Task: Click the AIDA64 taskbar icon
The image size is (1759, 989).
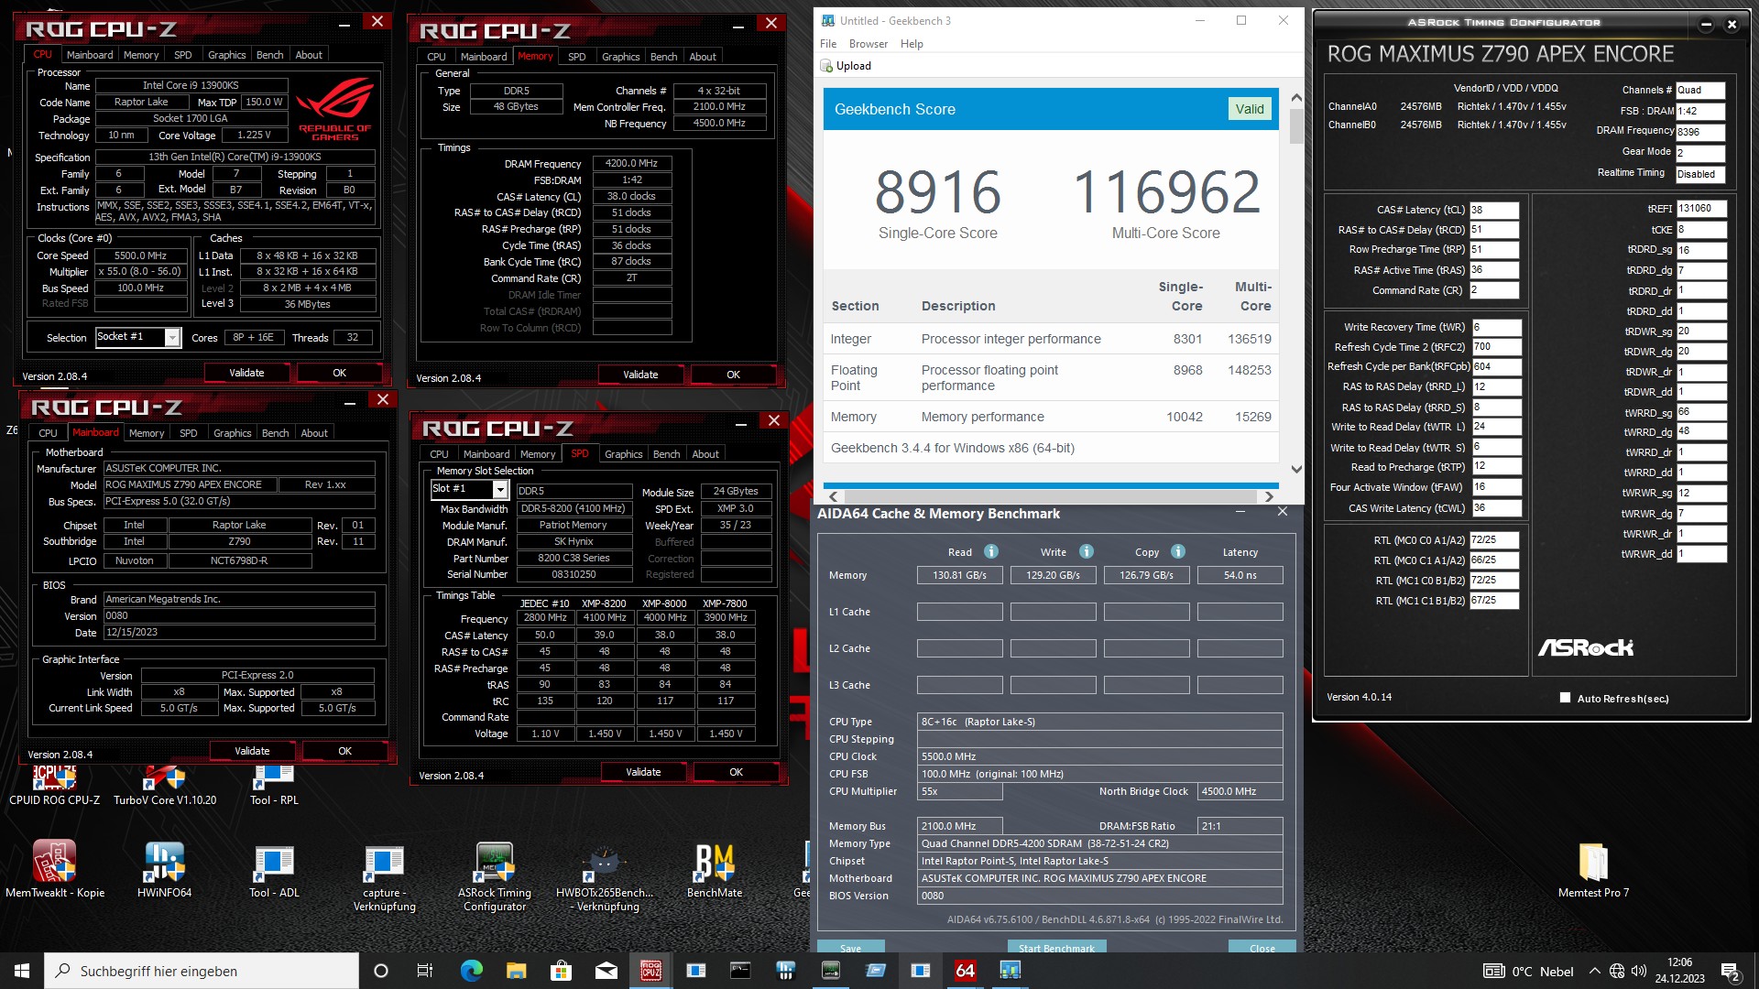Action: pos(966,971)
